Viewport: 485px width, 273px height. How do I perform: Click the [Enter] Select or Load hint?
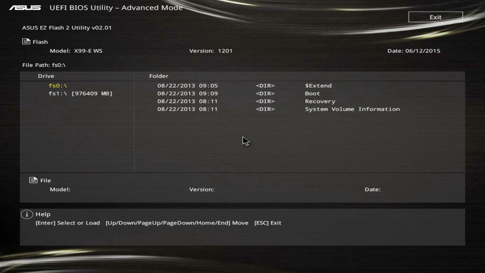pyautogui.click(x=67, y=223)
